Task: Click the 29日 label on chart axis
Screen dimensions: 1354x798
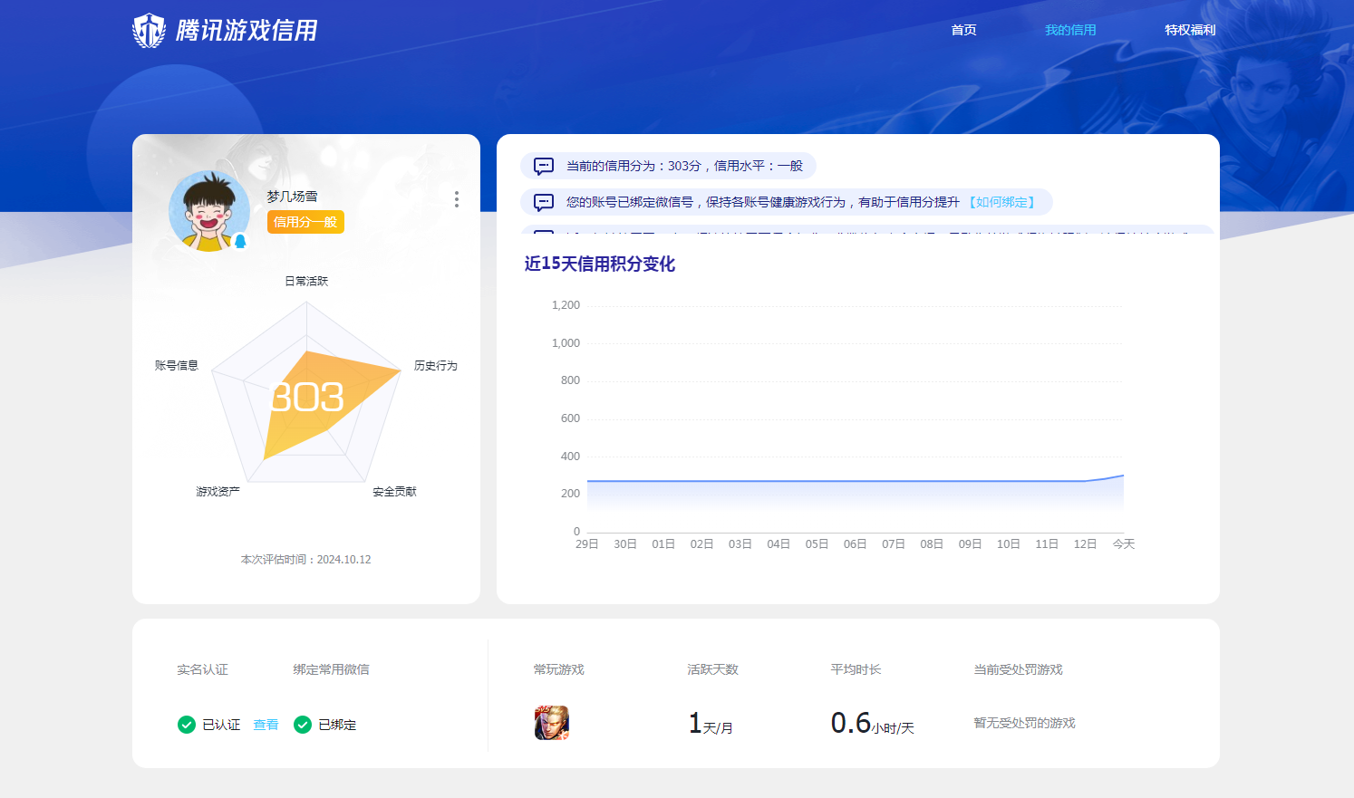Action: point(587,543)
